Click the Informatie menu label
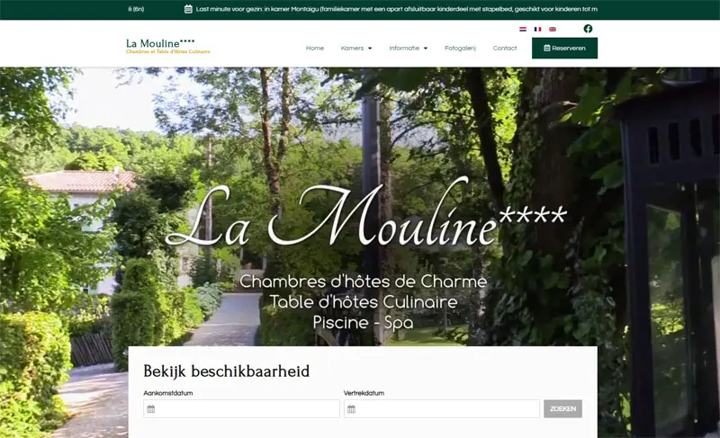This screenshot has height=438, width=720. (x=404, y=49)
